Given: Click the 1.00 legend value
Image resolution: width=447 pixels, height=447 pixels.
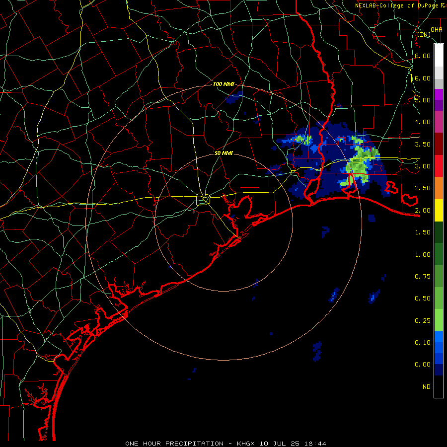Looking at the screenshot, I should [423, 255].
